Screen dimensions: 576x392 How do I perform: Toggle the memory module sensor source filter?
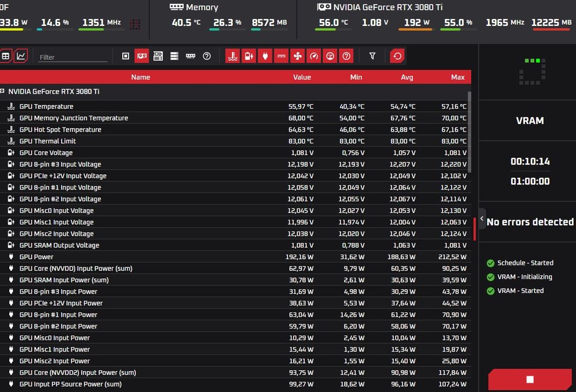190,56
